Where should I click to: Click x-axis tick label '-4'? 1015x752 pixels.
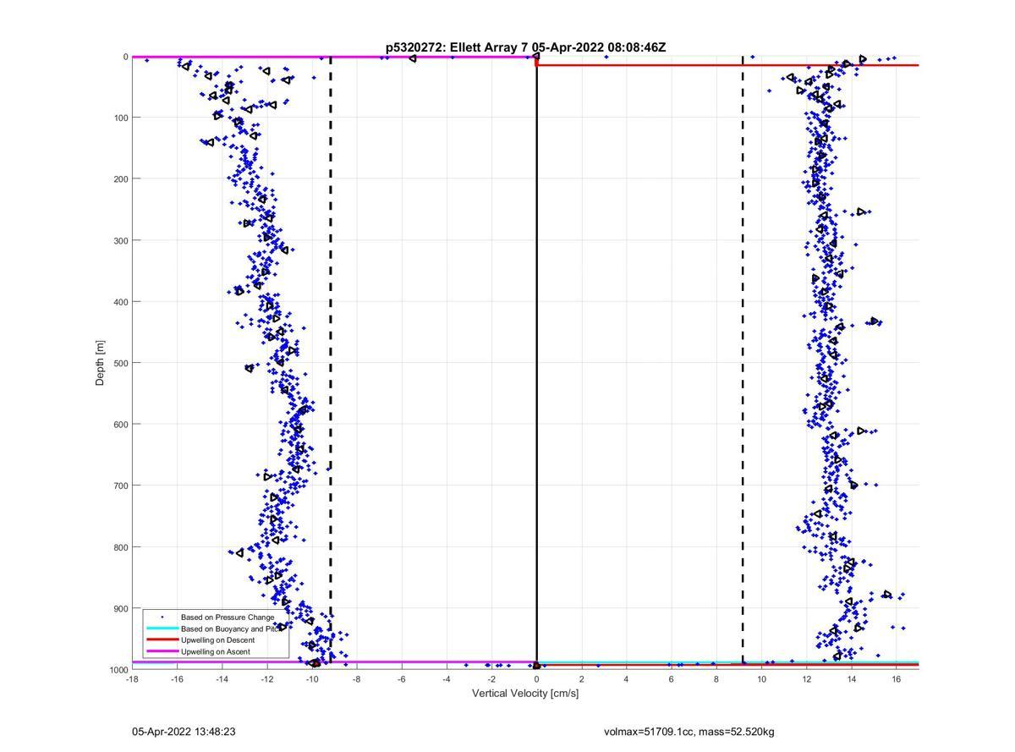[x=446, y=678]
